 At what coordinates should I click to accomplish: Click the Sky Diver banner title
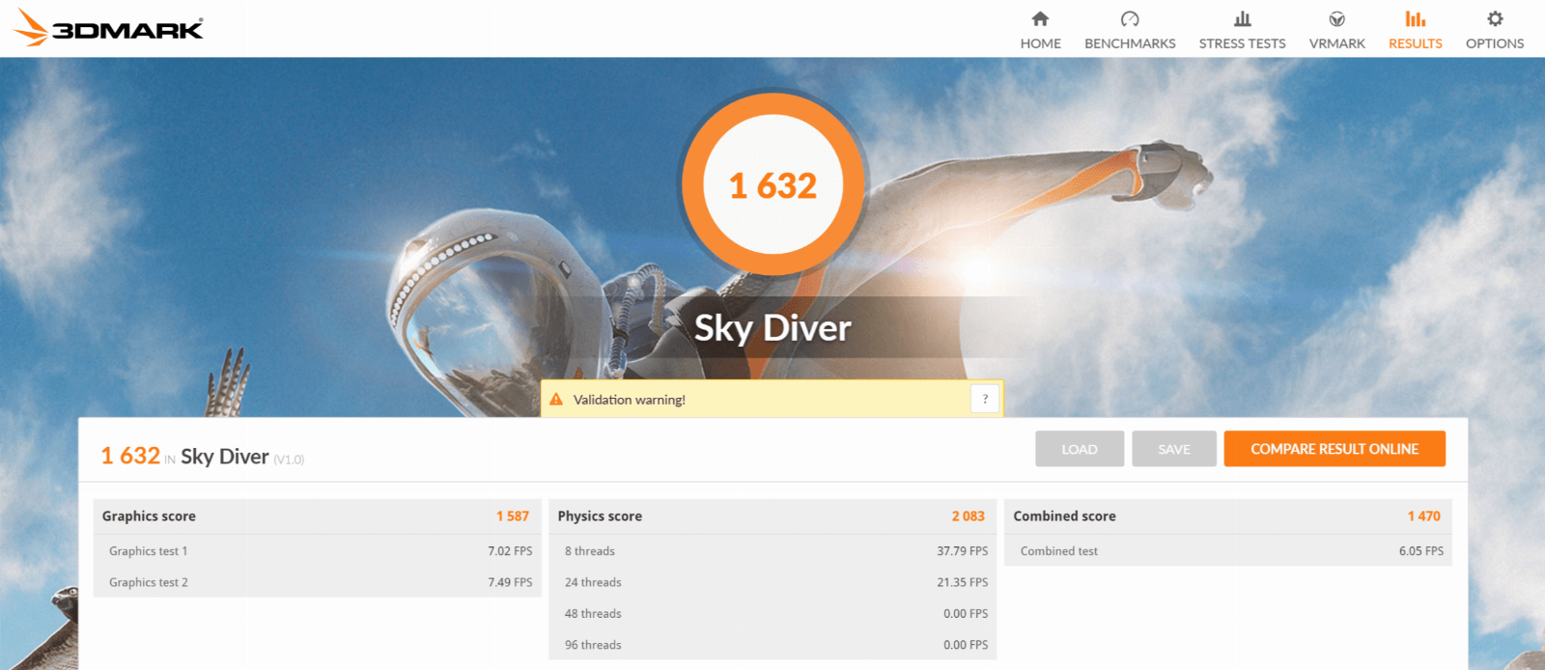[772, 328]
